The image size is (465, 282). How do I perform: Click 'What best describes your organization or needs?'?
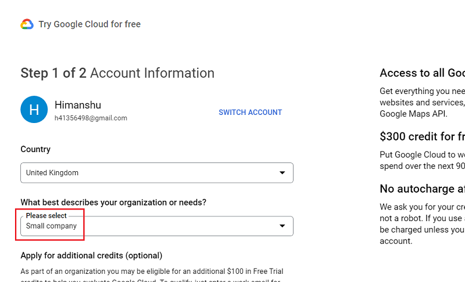click(x=113, y=203)
